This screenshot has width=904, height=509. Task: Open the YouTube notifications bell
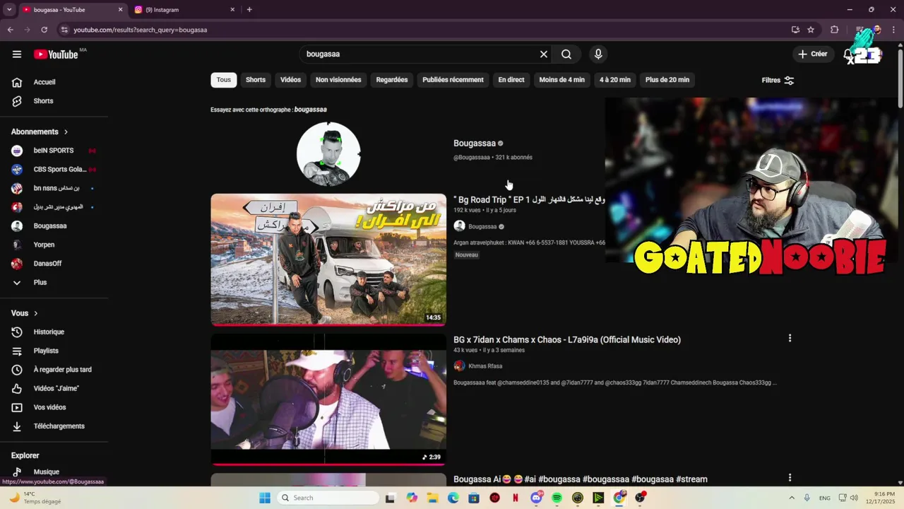point(849,54)
